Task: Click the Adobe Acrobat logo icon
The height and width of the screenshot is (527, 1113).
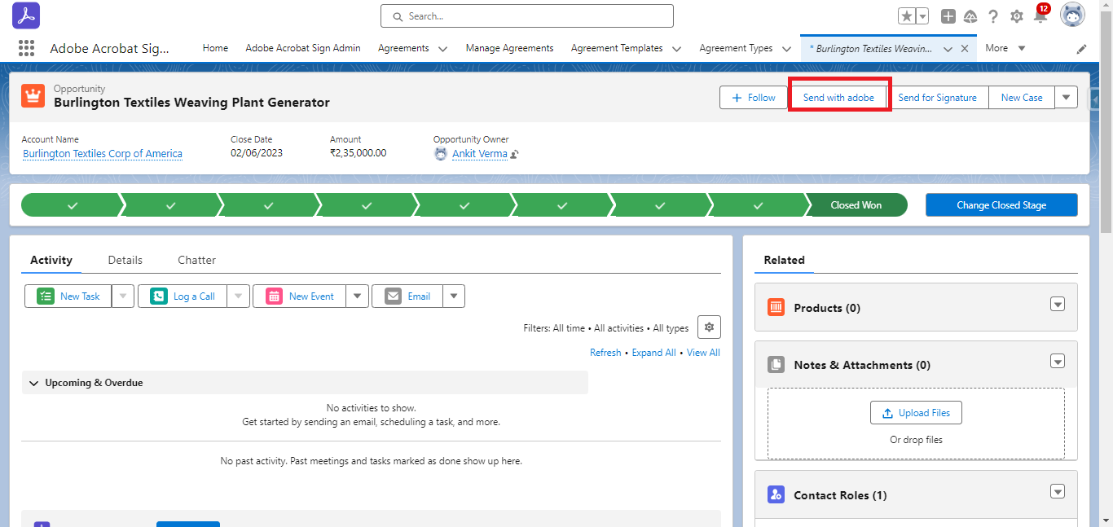Action: 26,15
